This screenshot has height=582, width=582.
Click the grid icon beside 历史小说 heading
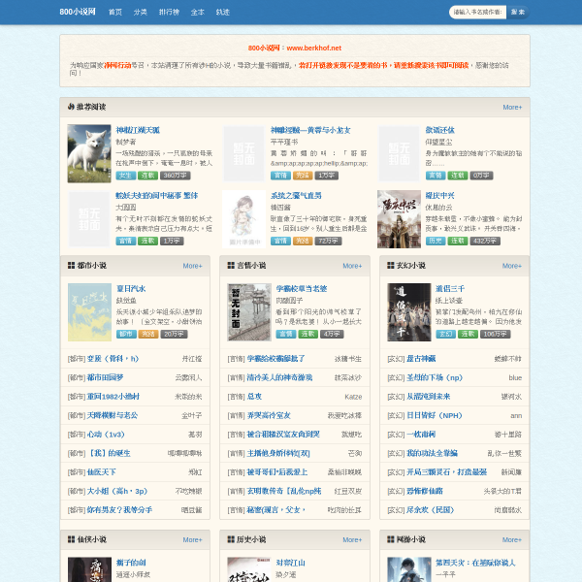231,539
